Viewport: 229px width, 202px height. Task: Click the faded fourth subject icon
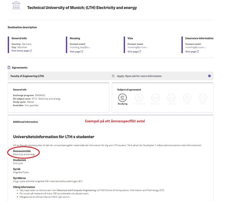click(171, 98)
